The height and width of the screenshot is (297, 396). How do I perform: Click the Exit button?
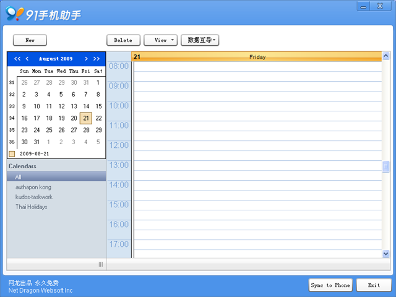point(374,285)
